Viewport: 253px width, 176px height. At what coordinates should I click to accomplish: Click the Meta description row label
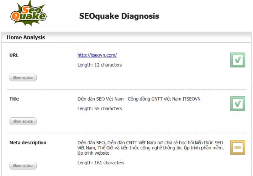click(28, 143)
